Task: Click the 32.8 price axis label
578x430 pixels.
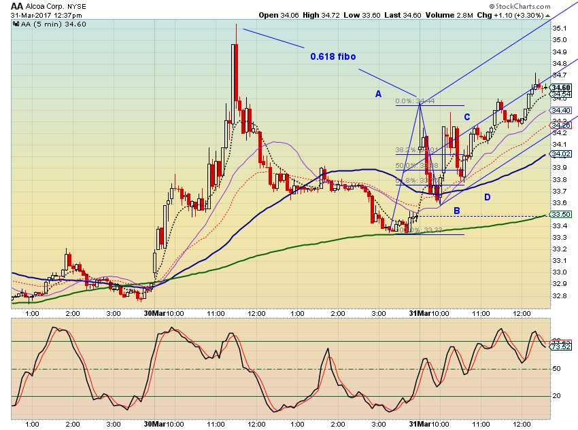Action: (559, 296)
